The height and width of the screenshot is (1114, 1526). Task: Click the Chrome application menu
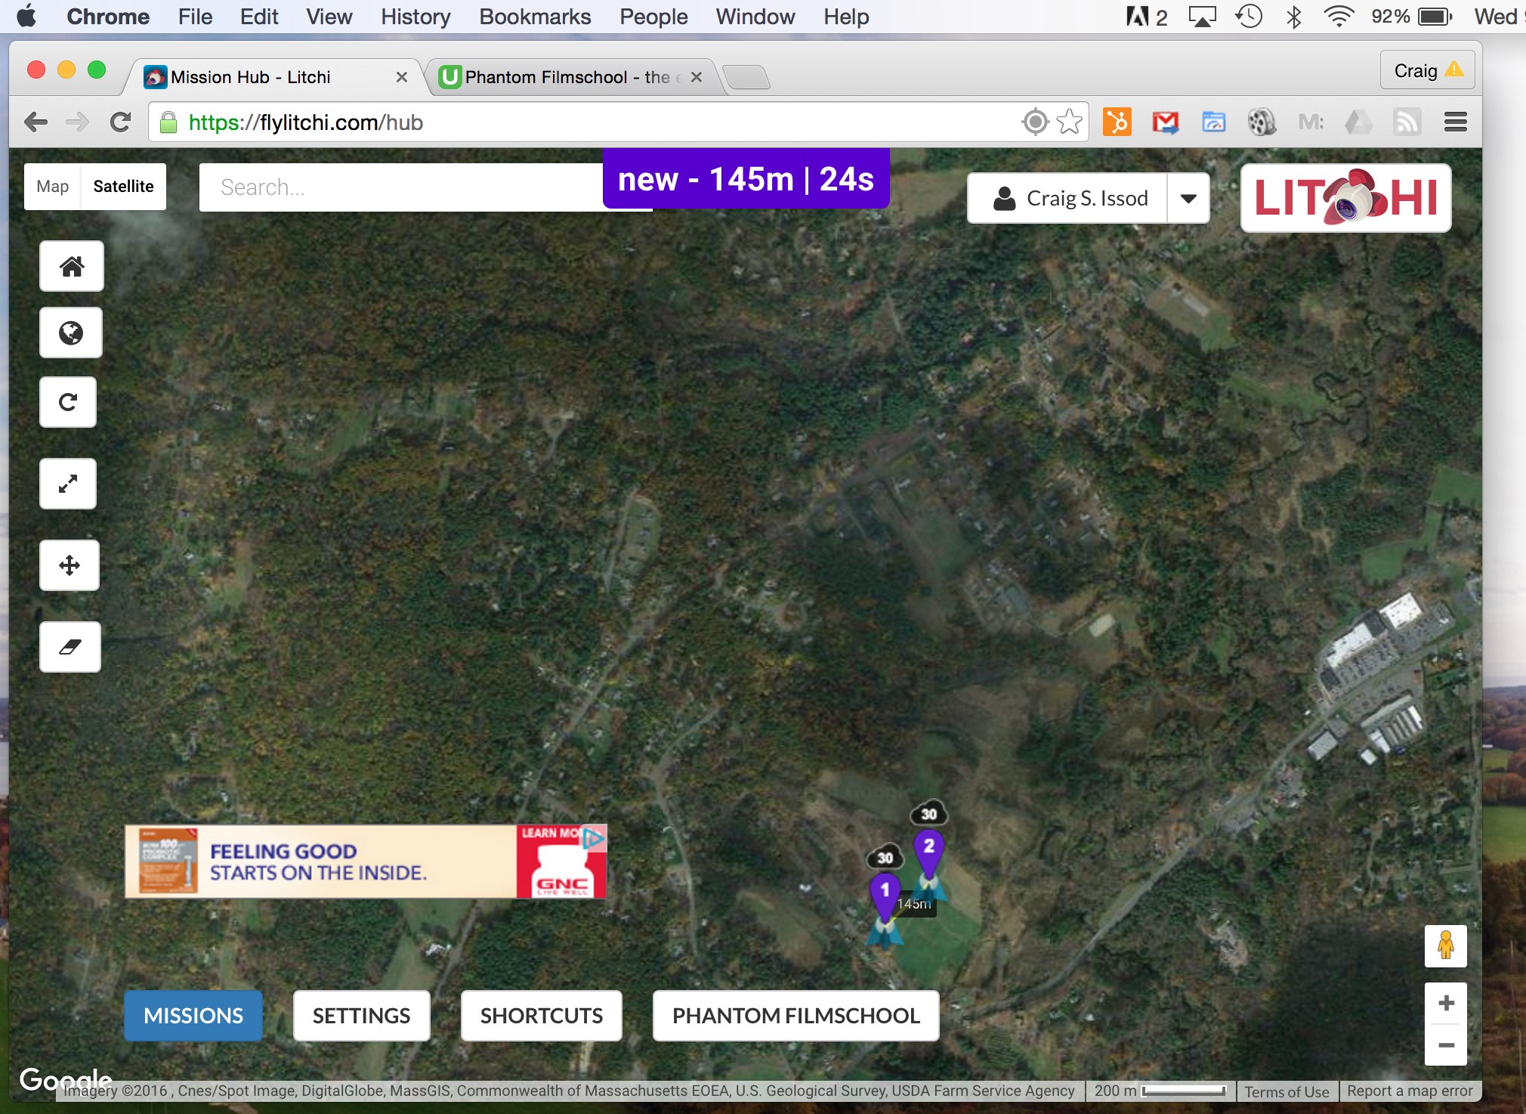108,16
